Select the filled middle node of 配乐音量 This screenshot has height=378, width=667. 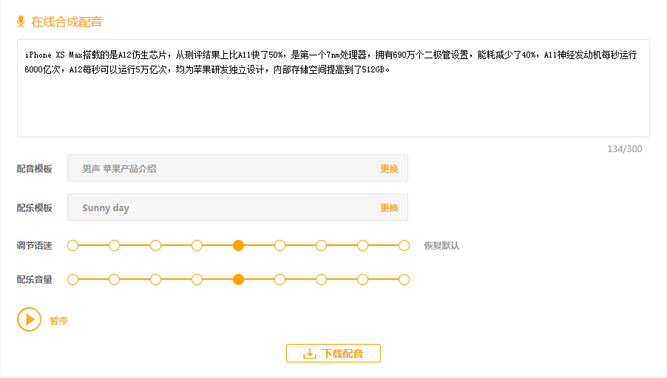pyautogui.click(x=238, y=279)
